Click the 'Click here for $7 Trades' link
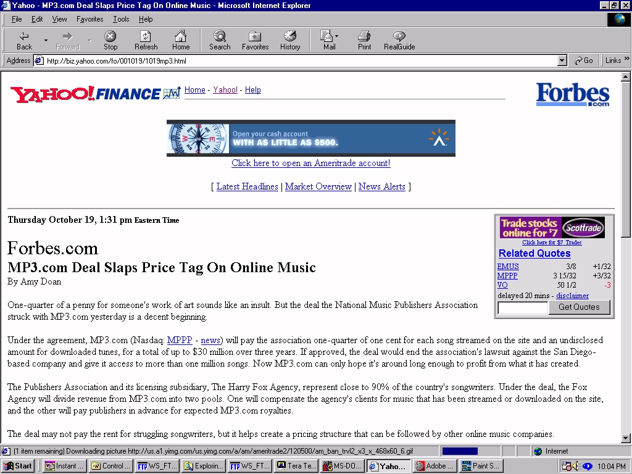This screenshot has height=474, width=632. (x=552, y=242)
